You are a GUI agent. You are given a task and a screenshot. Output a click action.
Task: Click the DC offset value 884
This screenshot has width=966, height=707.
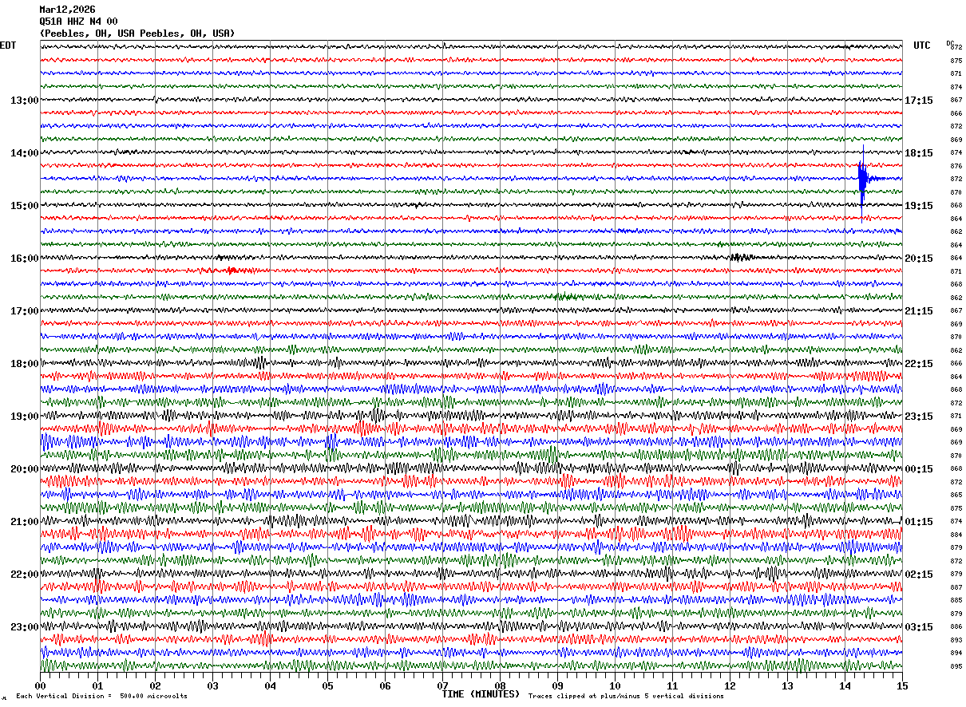point(956,535)
